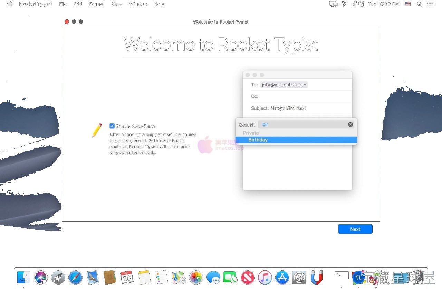Viewport: 442px width, 289px height.
Task: Open Photos pinwheel icon in Dock
Action: coord(196,277)
